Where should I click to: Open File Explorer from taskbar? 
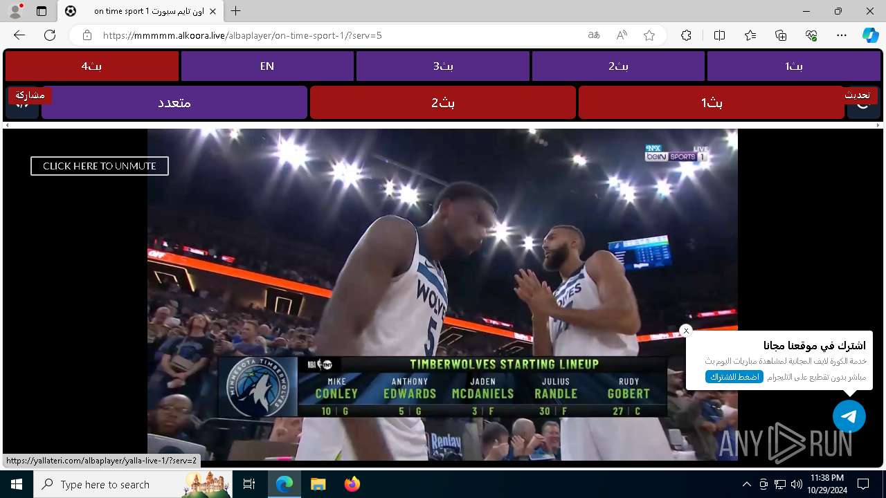click(x=318, y=484)
